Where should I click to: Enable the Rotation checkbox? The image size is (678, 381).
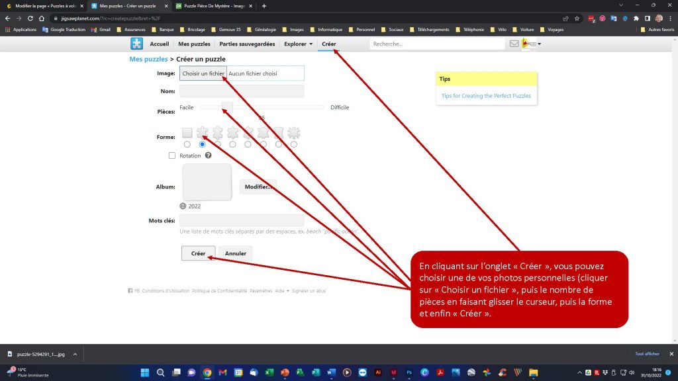[x=172, y=155]
